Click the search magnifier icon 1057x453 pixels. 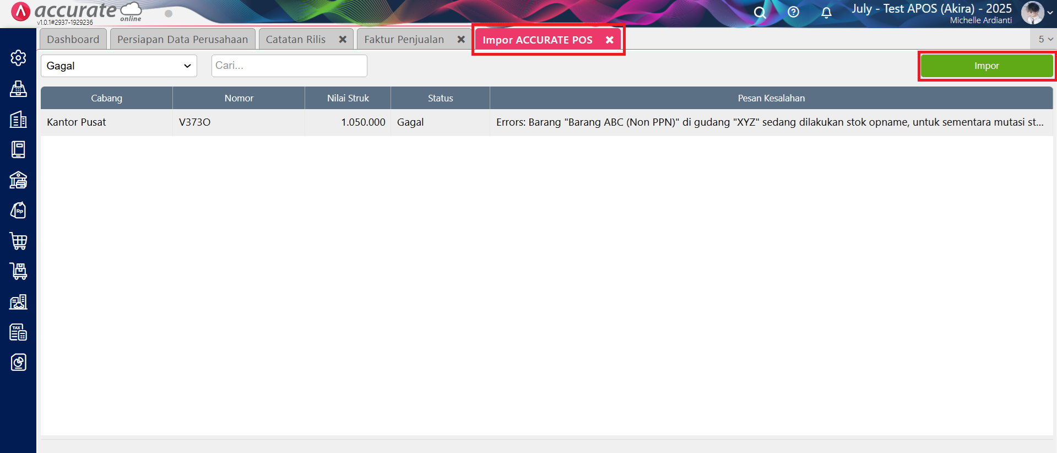pyautogui.click(x=760, y=12)
